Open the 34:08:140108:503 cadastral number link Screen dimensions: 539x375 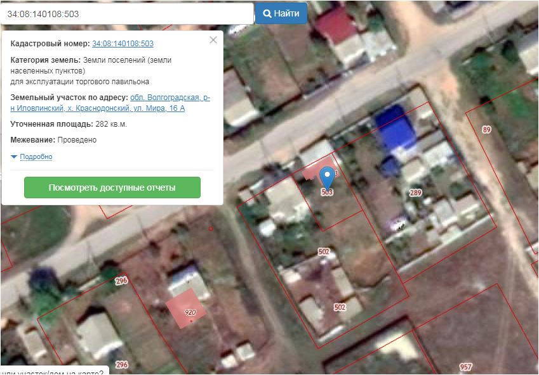(x=123, y=44)
